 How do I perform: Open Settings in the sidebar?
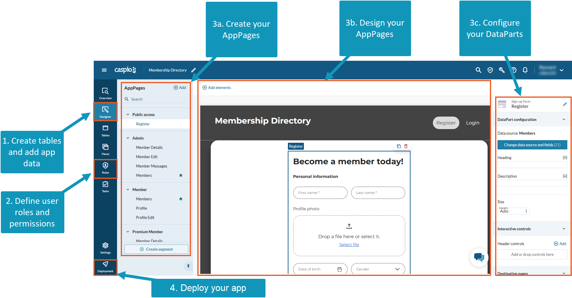coord(105,248)
